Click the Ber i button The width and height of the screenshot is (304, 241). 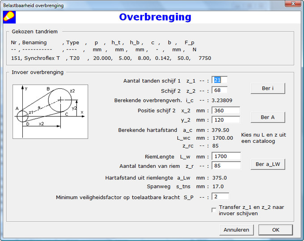click(x=268, y=88)
